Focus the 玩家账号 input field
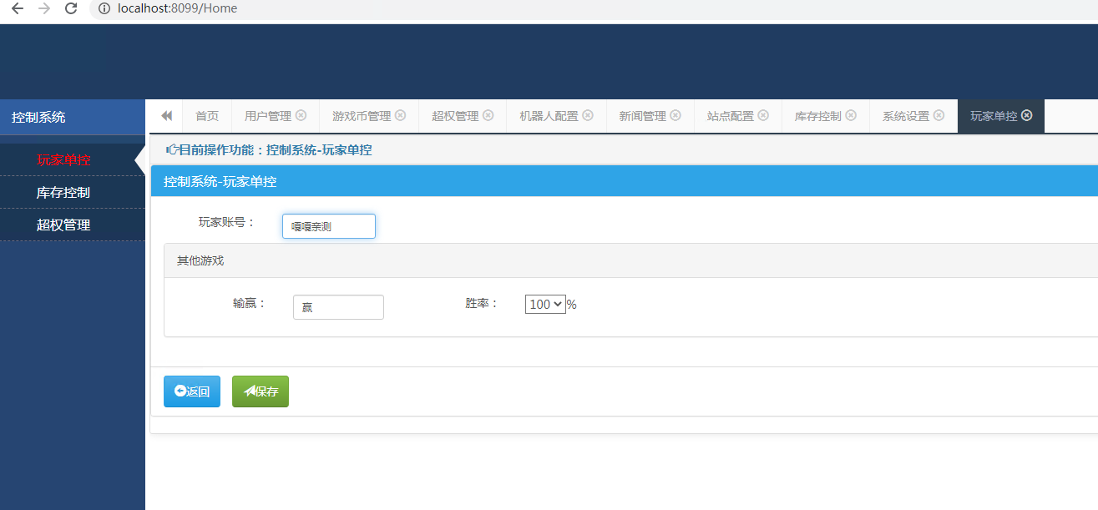The width and height of the screenshot is (1098, 510). (x=329, y=226)
